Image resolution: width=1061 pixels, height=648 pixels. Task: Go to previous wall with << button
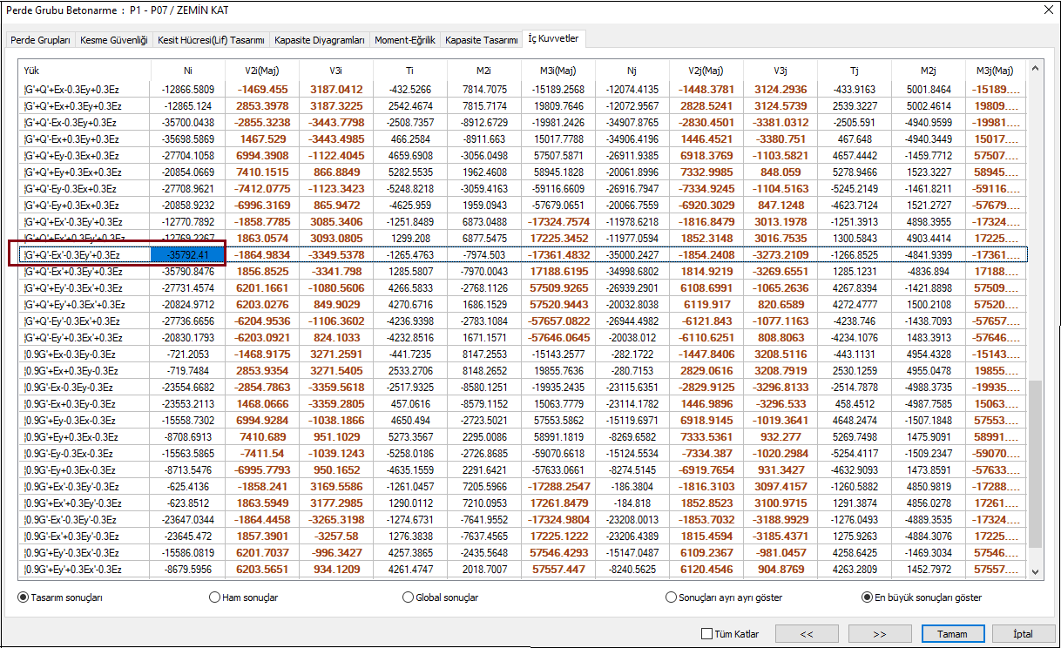[807, 633]
